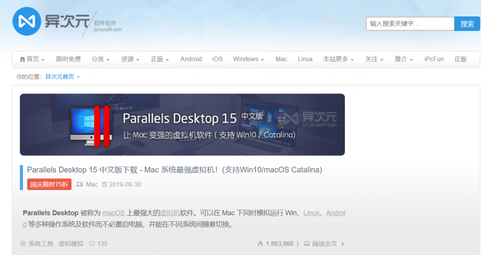481x255 pixels.
Task: Open the 系统工具 tag link
Action: (41, 243)
